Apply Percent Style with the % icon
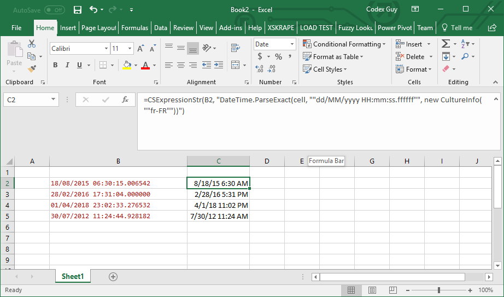504x297 pixels. coord(278,57)
